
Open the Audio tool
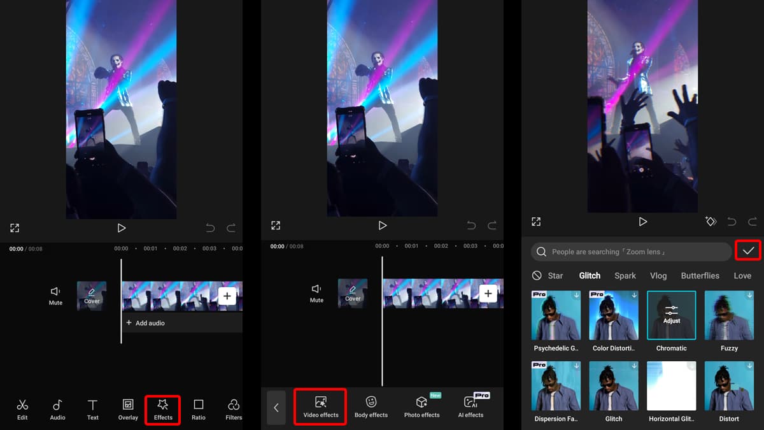57,408
